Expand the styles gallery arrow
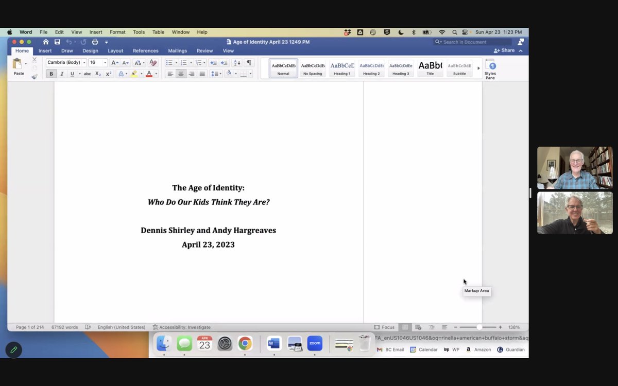This screenshot has height=386, width=618. pos(478,68)
